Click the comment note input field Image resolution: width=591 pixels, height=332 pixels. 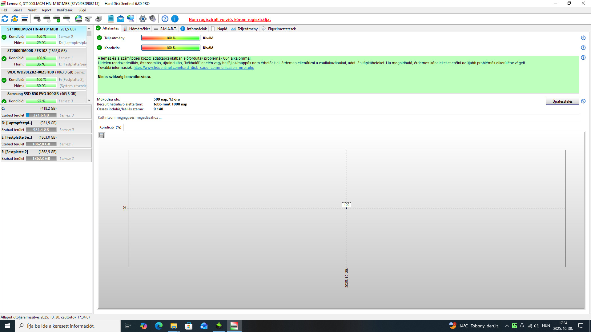click(338, 117)
